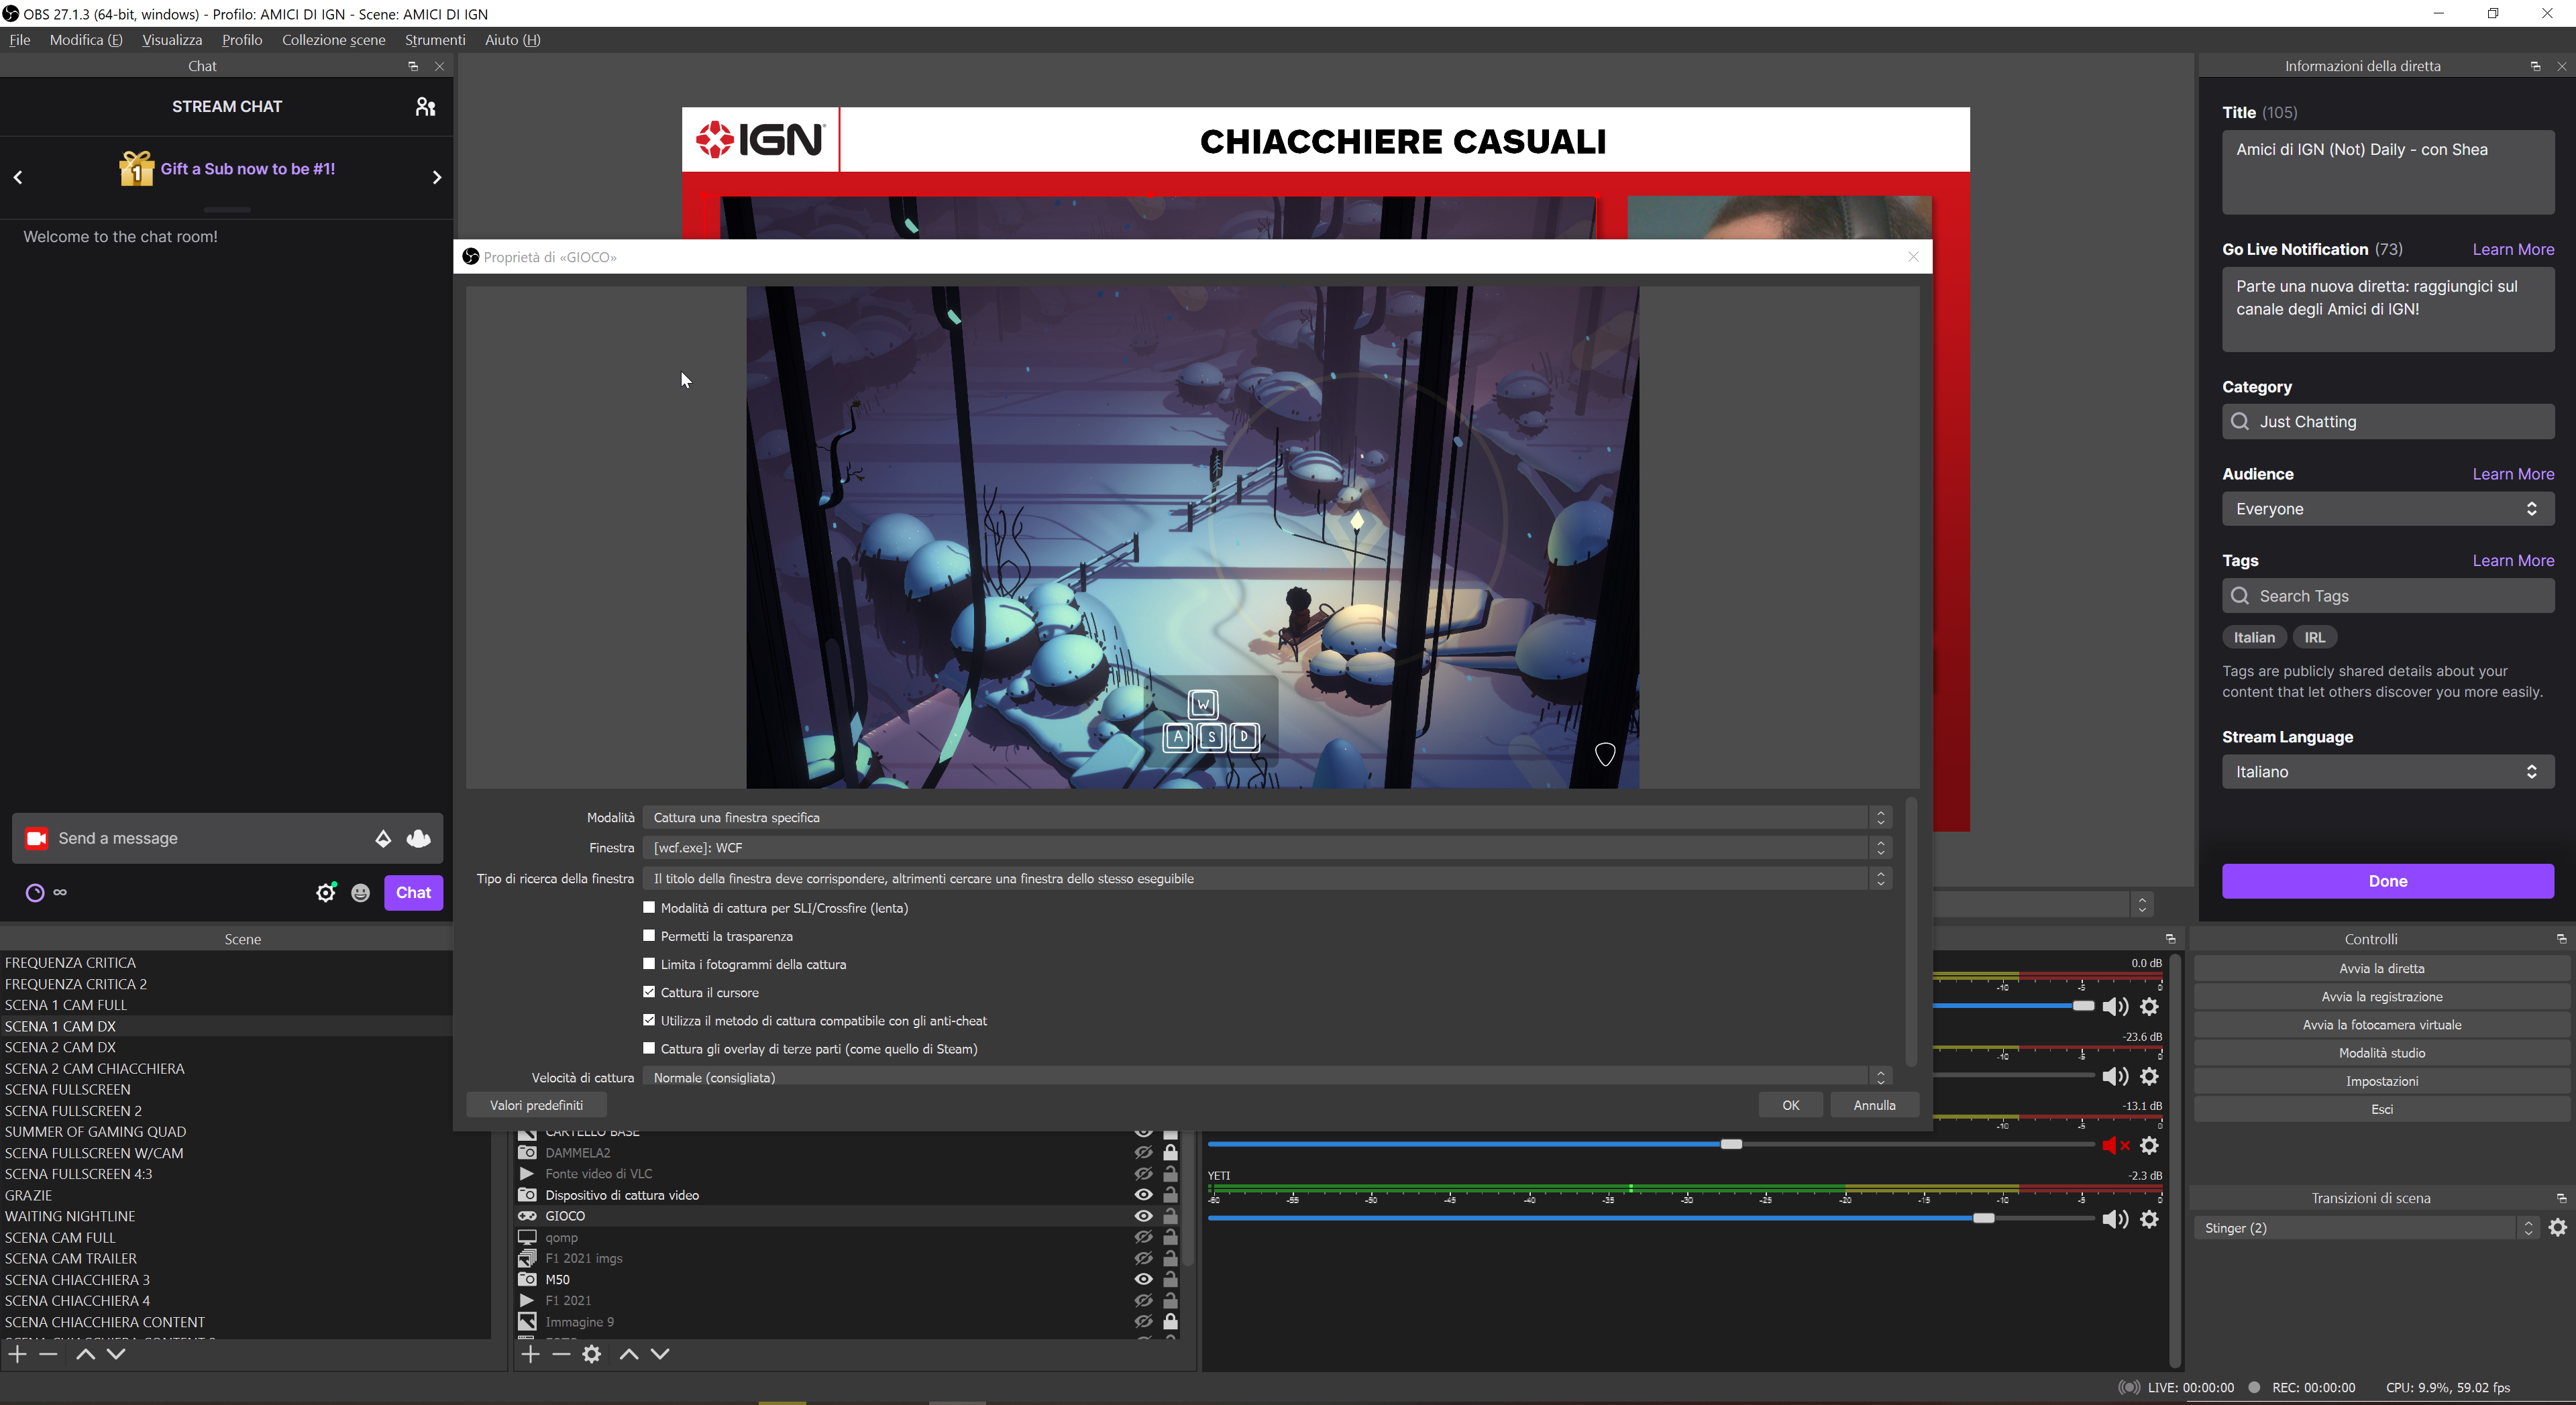Open Learn More link for Tags
Image resolution: width=2576 pixels, height=1405 pixels.
[2512, 560]
